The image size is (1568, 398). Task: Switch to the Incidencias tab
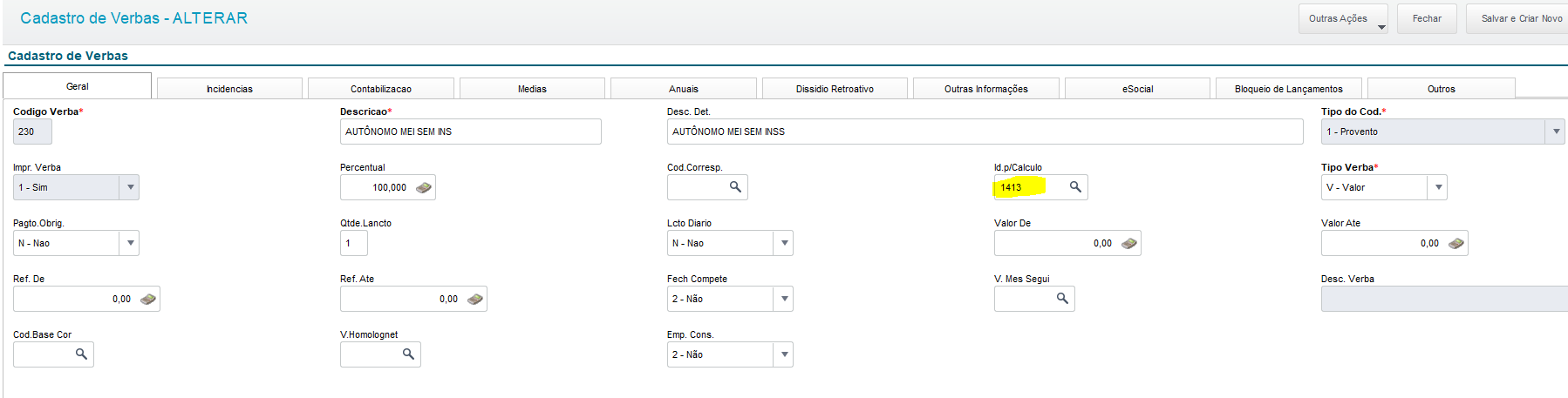pyautogui.click(x=229, y=89)
